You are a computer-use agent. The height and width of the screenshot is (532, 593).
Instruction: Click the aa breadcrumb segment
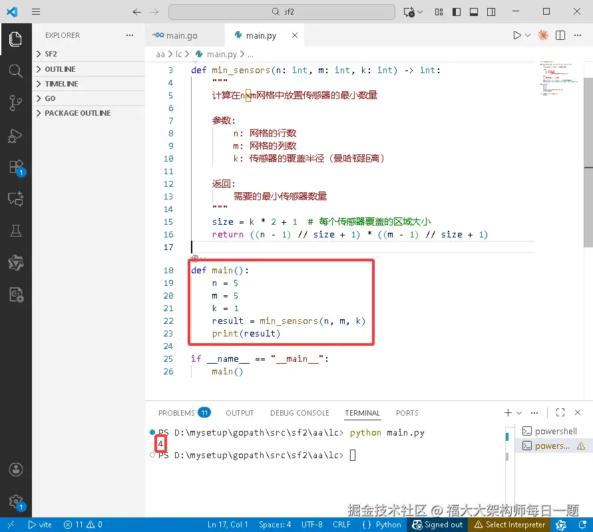tap(160, 55)
